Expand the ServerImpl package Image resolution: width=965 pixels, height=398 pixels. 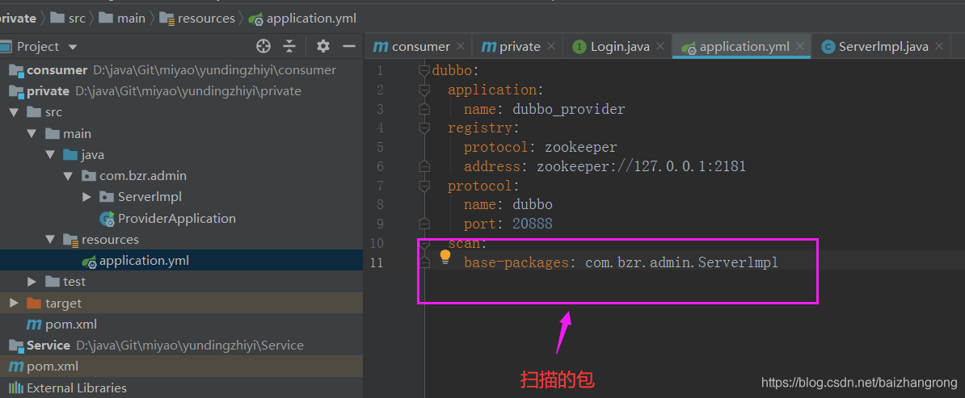[x=86, y=197]
